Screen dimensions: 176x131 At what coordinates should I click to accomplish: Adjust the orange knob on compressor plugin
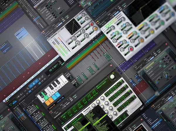(95, 28)
